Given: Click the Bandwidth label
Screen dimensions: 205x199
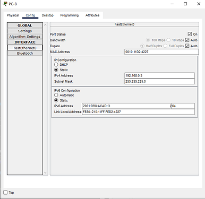Looking at the screenshot, I should coord(58,40).
